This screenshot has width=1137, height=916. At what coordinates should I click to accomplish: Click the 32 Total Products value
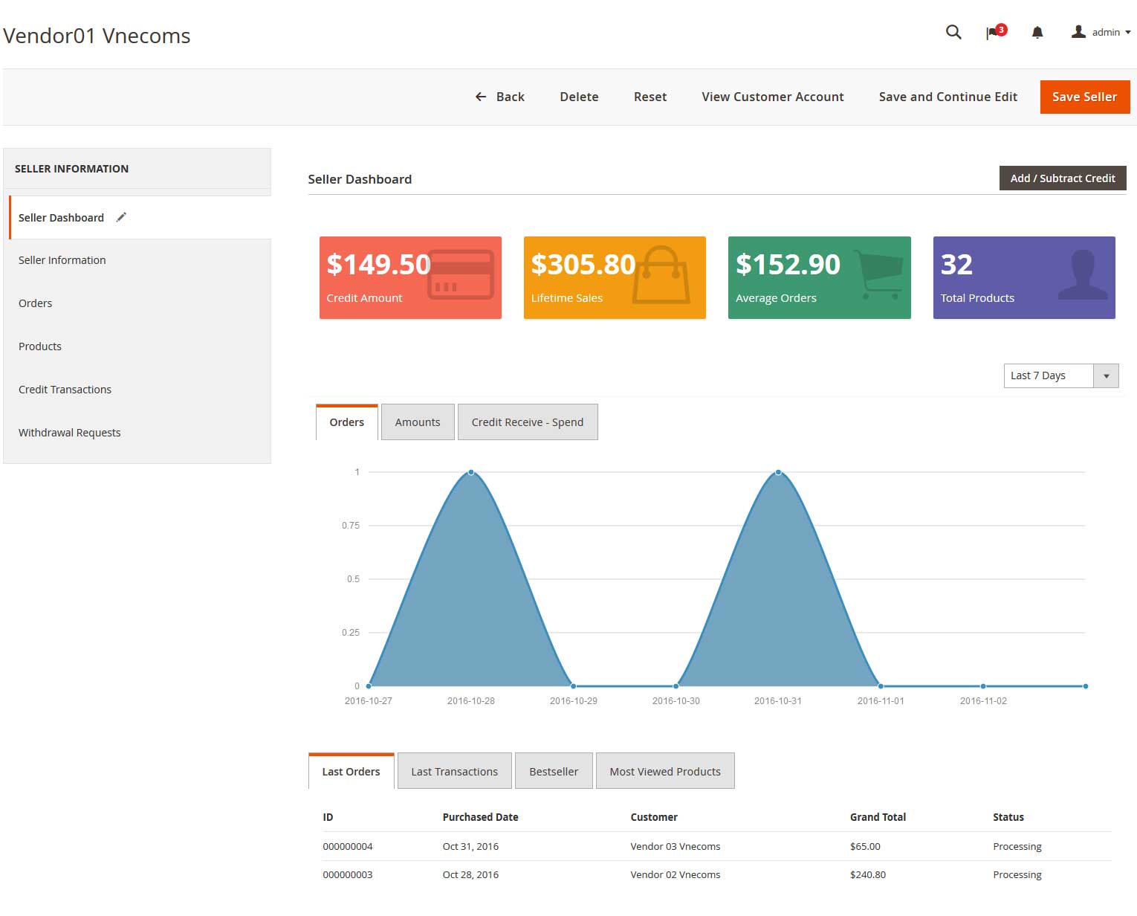click(956, 264)
